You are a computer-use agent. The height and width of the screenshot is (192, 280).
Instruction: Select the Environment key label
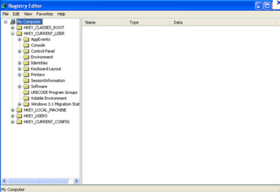click(42, 57)
